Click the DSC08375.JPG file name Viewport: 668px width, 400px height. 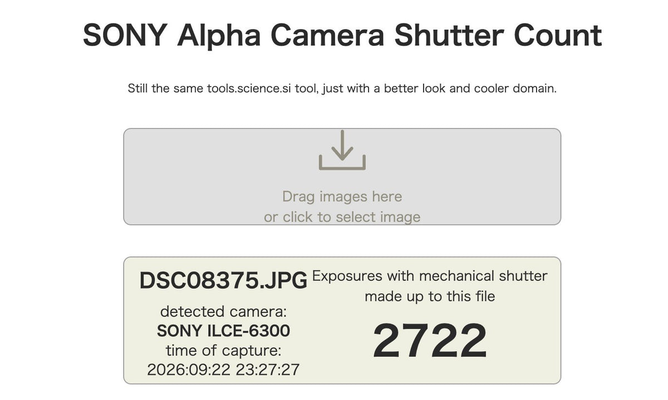click(223, 281)
